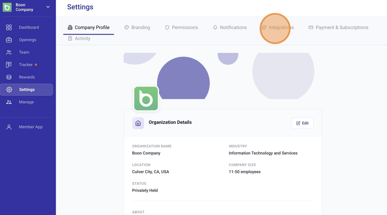Click the Dashboard grid icon in sidebar
This screenshot has width=387, height=215.
pos(9,27)
